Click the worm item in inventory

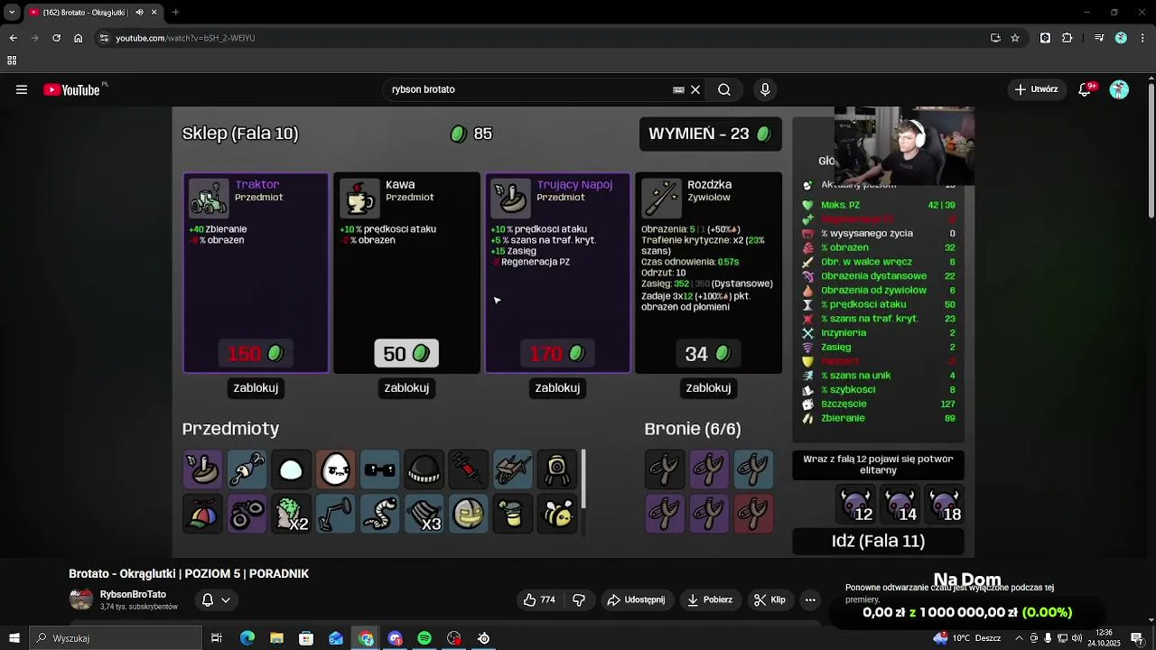pos(380,514)
